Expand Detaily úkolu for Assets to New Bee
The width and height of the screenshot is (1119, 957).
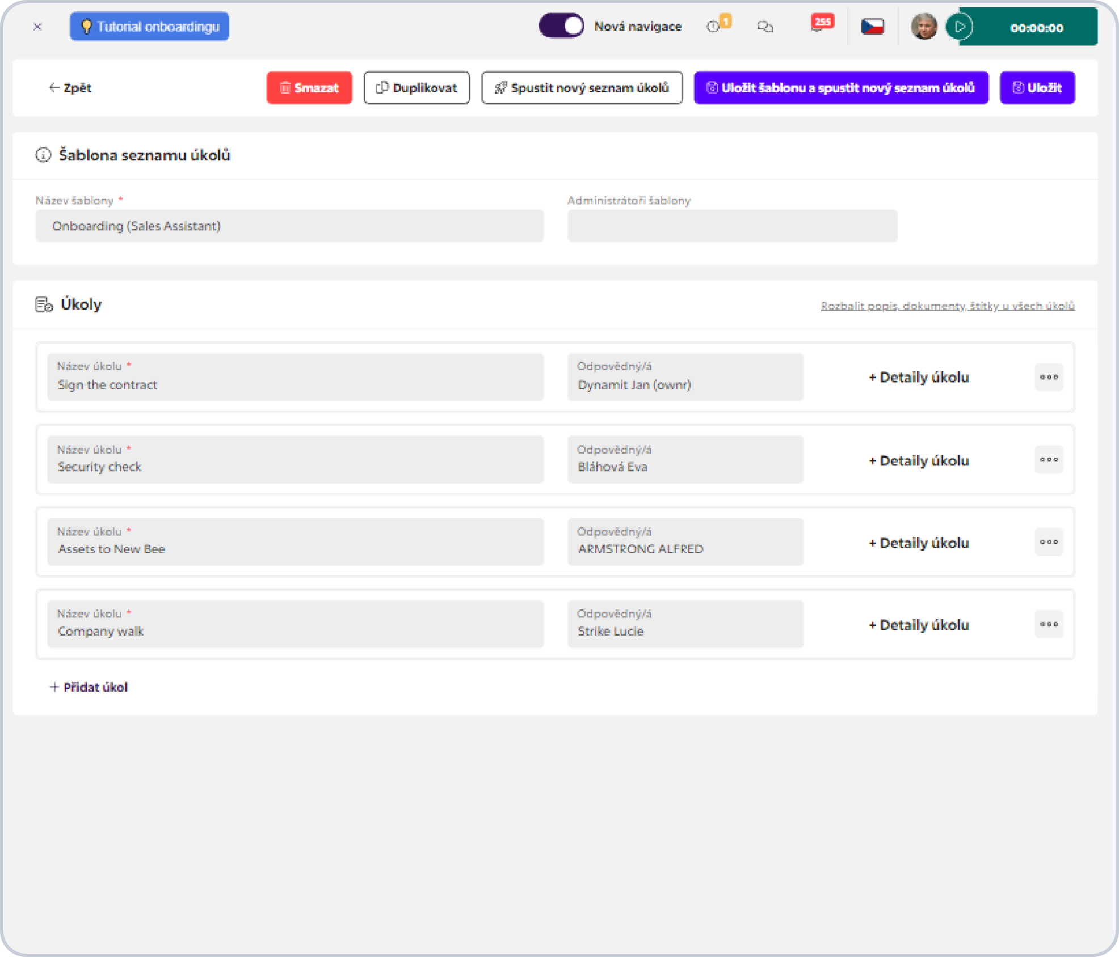pyautogui.click(x=919, y=543)
